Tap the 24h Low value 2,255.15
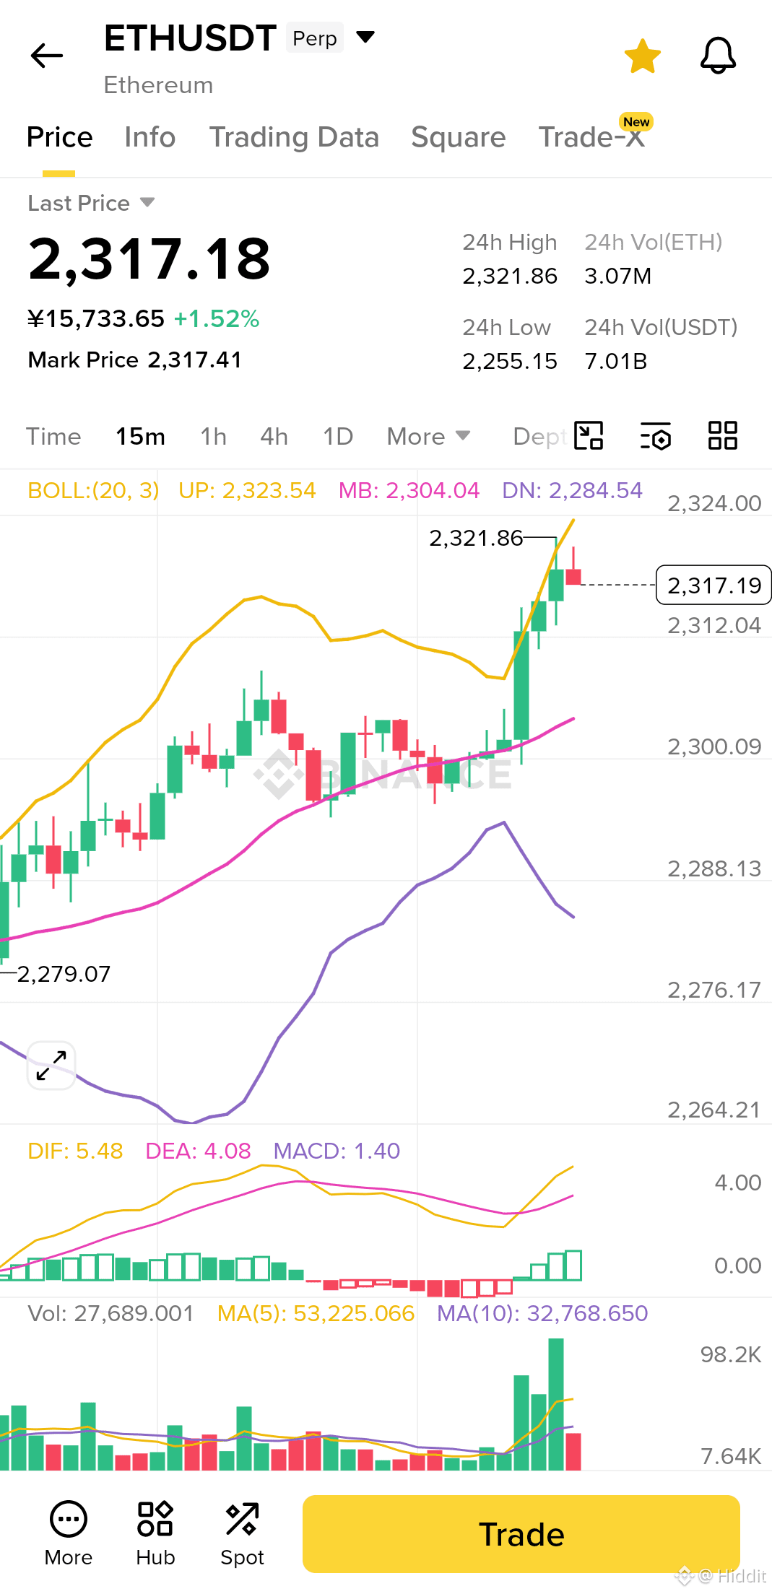The height and width of the screenshot is (1594, 772). point(510,361)
